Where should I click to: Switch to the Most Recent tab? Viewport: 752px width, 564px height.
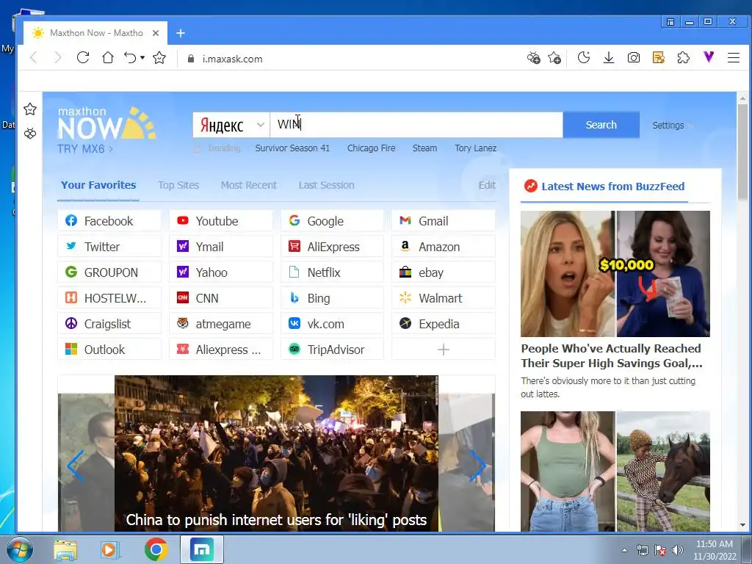(248, 185)
